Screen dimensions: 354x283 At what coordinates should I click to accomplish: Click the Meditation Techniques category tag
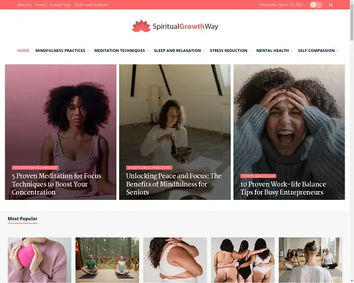35,167
